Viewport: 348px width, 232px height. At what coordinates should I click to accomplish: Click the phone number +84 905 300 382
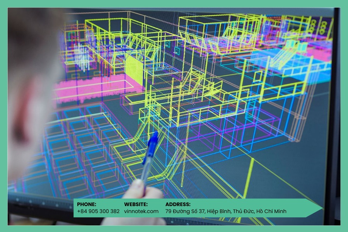[x=98, y=211]
